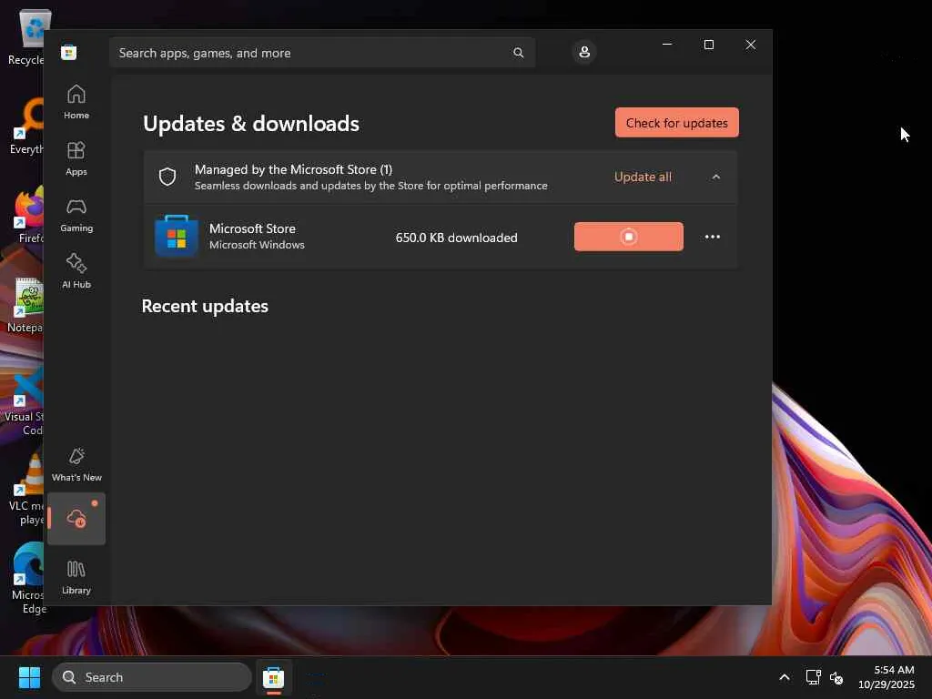Collapse the Managed by the Microsoft Store group
This screenshot has height=699, width=932.
[716, 177]
